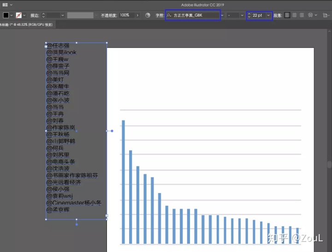The height and width of the screenshot is (252, 332).
Task: Expand the stroke weight dropdown
Action: point(62,15)
